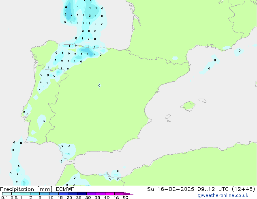257x199 pixels.
Task: Click the Menorca island outline
Action: coord(202,100)
